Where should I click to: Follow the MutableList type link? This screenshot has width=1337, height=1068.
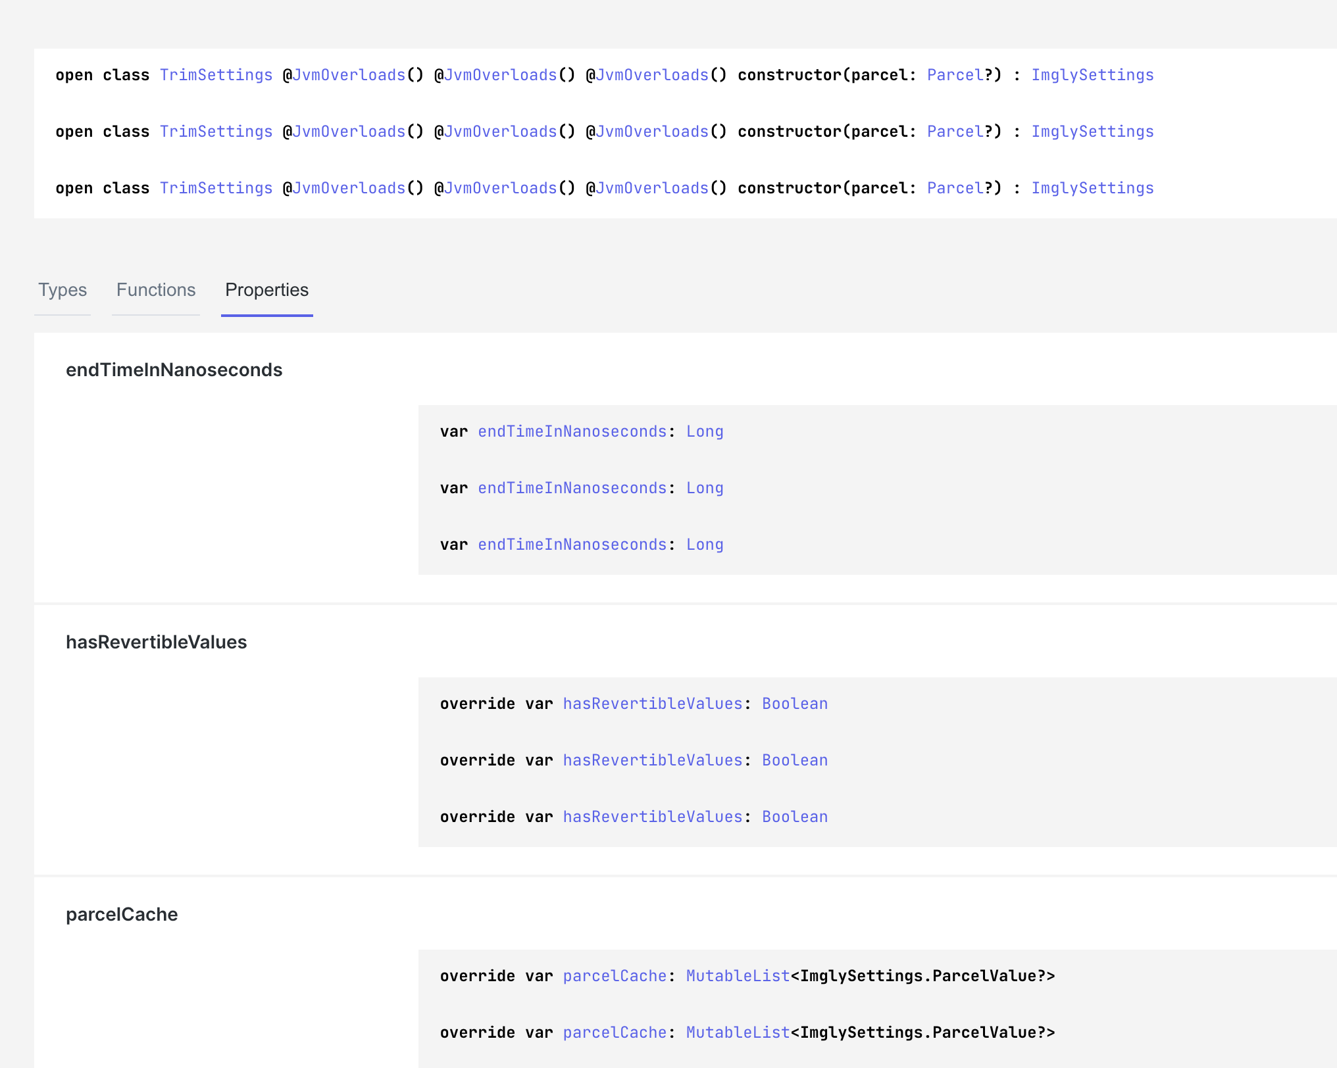(x=737, y=976)
